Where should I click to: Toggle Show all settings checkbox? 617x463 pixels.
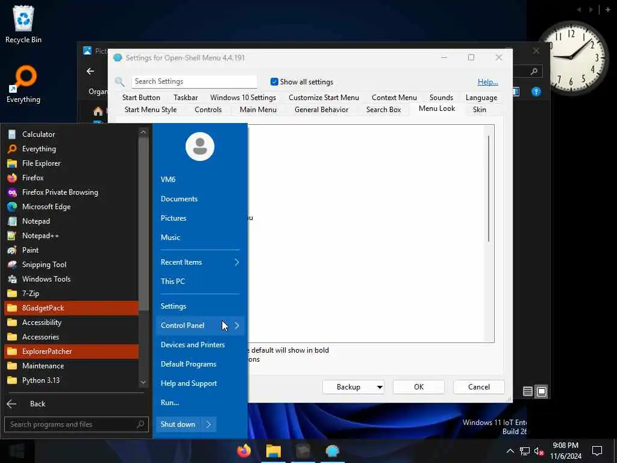274,82
